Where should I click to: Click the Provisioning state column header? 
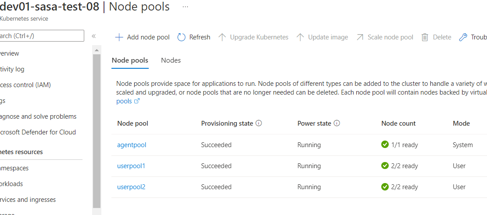pyautogui.click(x=227, y=123)
